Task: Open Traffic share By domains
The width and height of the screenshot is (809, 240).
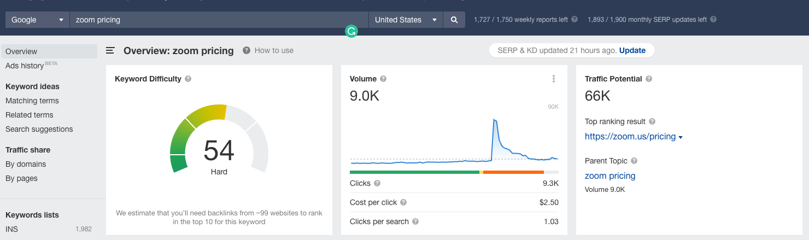Action: tap(26, 164)
